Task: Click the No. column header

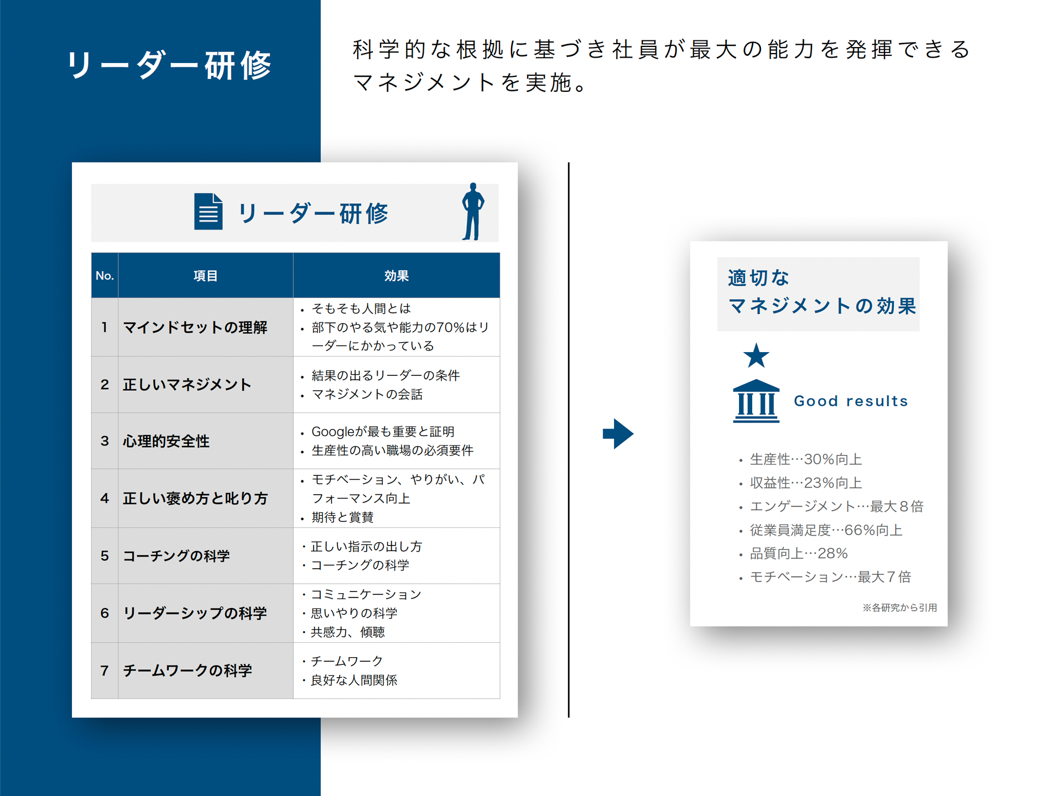Action: pos(105,275)
